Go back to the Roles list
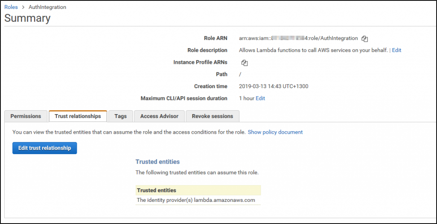This screenshot has height=224, width=437. pos(11,7)
